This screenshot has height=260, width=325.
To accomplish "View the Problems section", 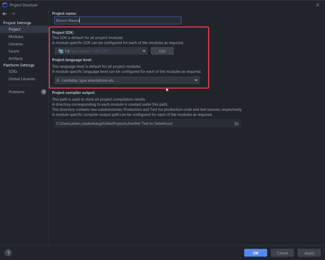I will point(17,92).
